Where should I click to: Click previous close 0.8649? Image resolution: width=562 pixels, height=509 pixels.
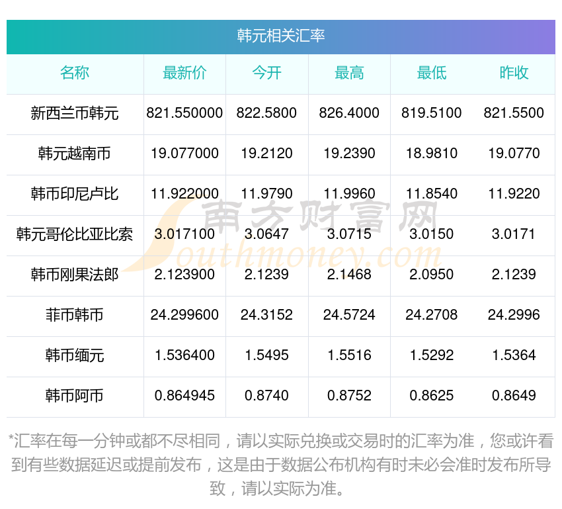coord(514,396)
